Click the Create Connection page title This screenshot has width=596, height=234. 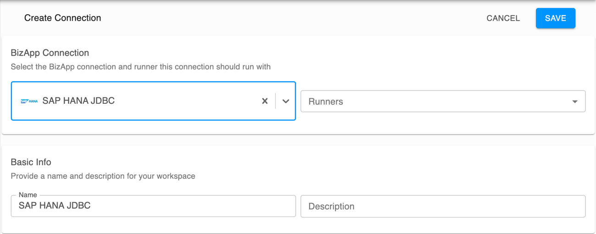[x=62, y=18]
